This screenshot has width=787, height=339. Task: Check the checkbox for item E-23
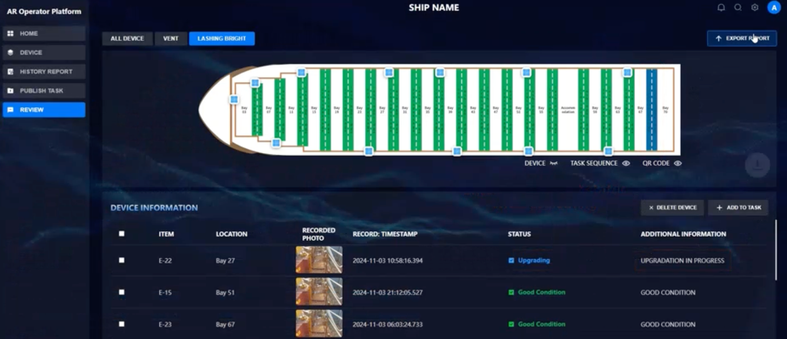click(122, 324)
